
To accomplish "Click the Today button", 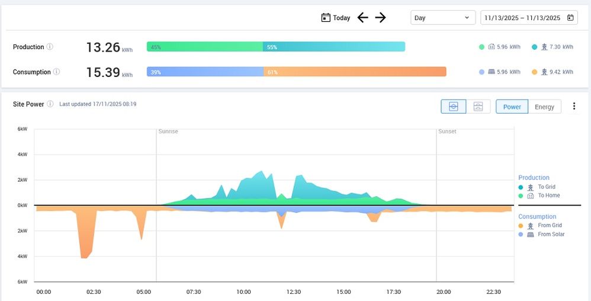I will [x=342, y=18].
